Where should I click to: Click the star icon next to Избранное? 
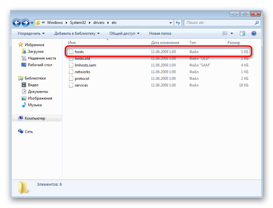coord(20,45)
